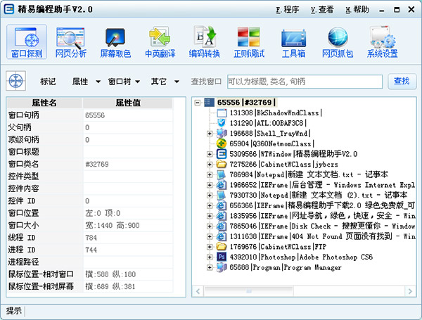The width and height of the screenshot is (422, 320).
Task: Click the app logo in title bar
Action: (9, 9)
